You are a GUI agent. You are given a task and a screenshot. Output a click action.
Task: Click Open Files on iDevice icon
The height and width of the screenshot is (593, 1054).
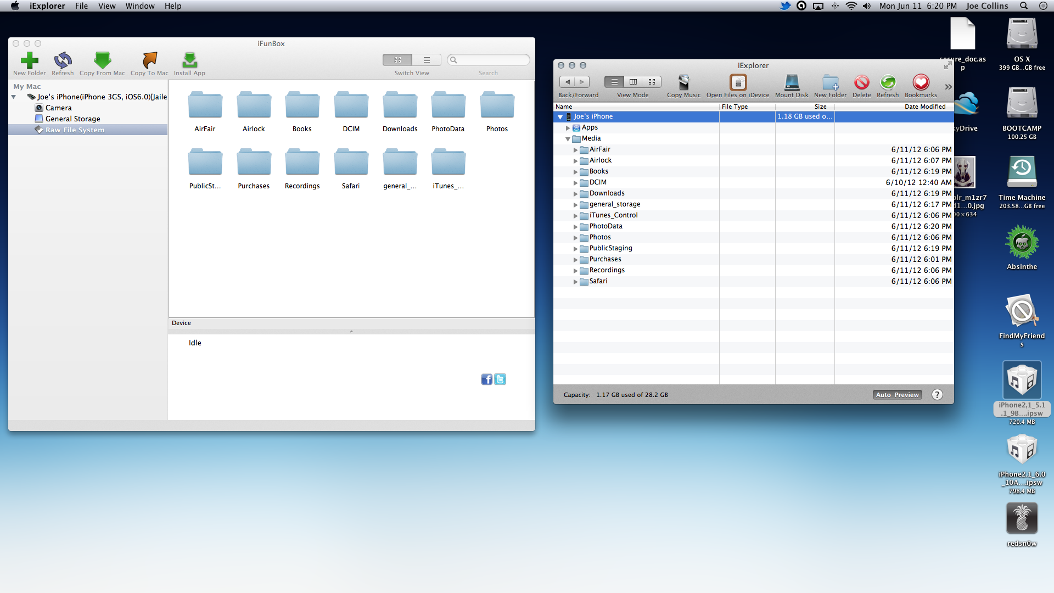point(738,82)
